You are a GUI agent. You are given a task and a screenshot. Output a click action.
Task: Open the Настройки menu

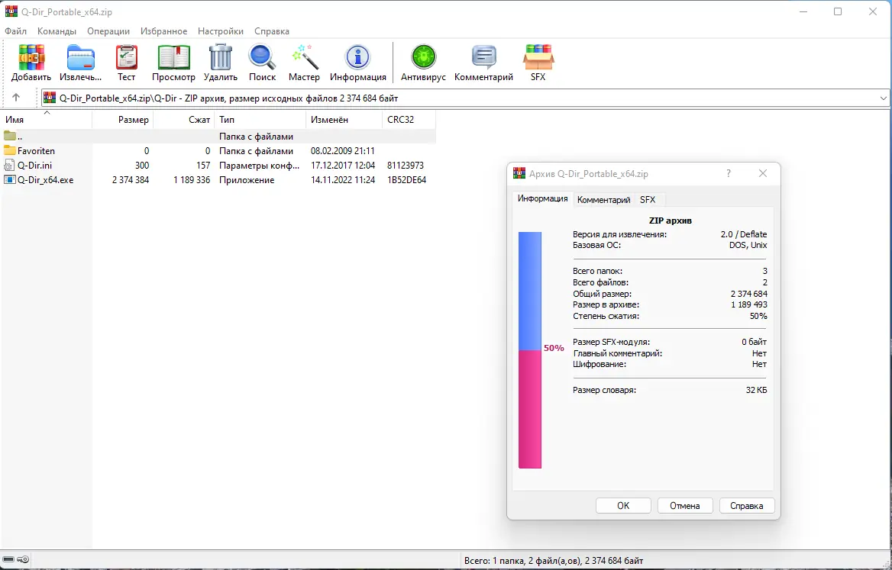[x=221, y=31]
